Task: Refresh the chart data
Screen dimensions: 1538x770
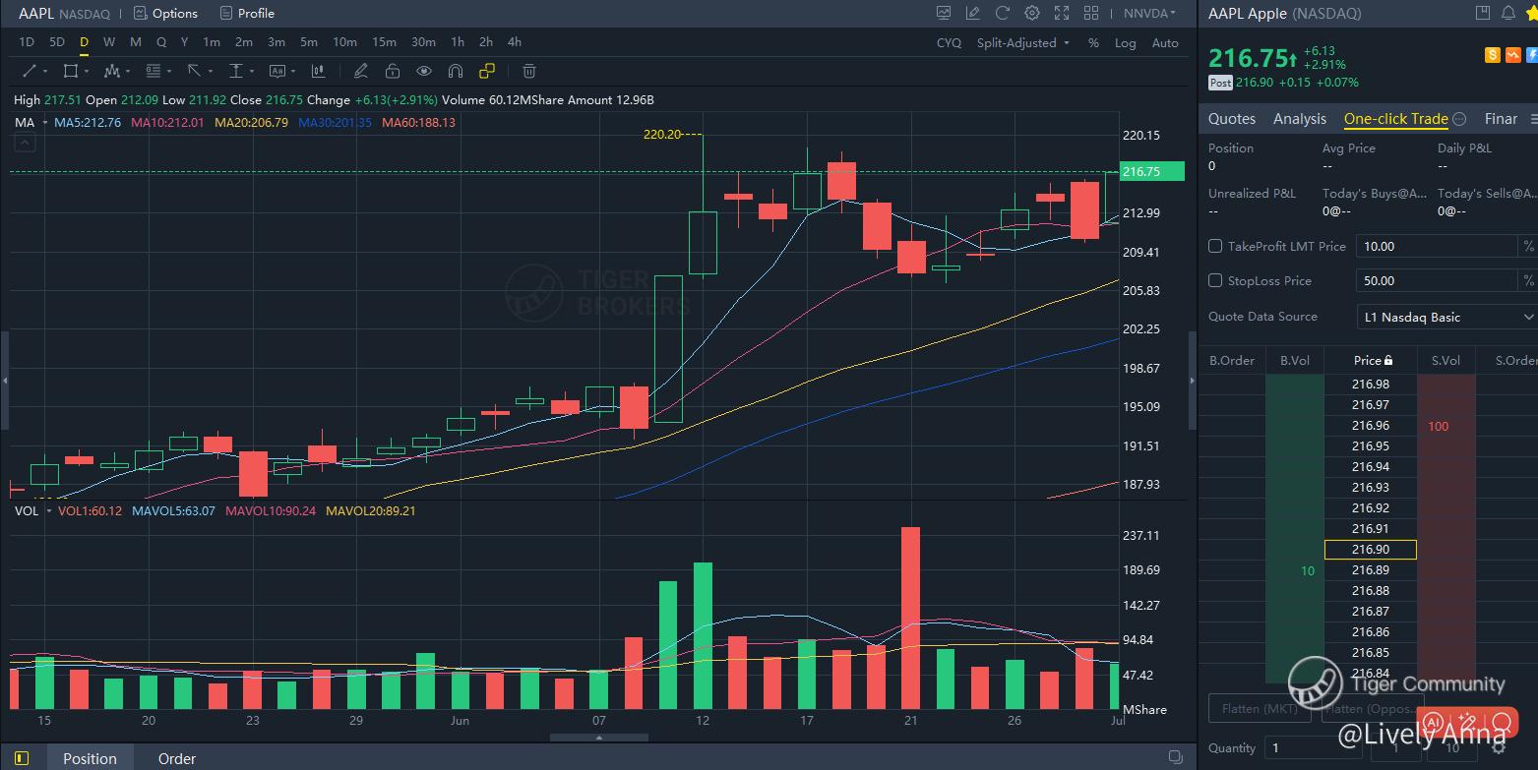Action: click(1003, 13)
